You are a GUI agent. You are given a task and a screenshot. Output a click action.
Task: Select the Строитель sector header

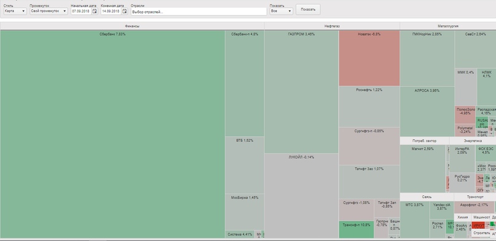[x=481, y=233]
